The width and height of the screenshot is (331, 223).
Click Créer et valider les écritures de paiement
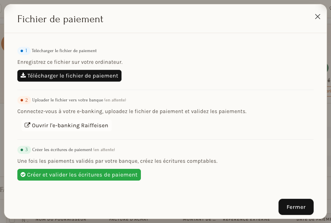tap(79, 175)
